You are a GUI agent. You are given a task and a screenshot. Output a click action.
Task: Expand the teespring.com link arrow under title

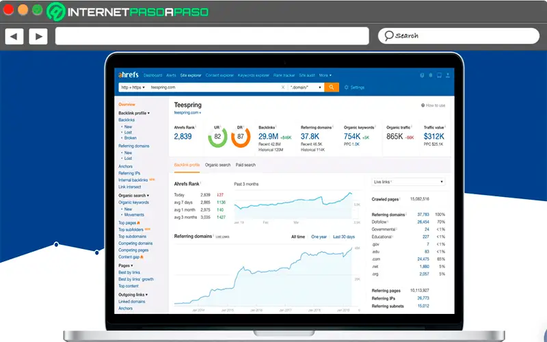[x=200, y=113]
